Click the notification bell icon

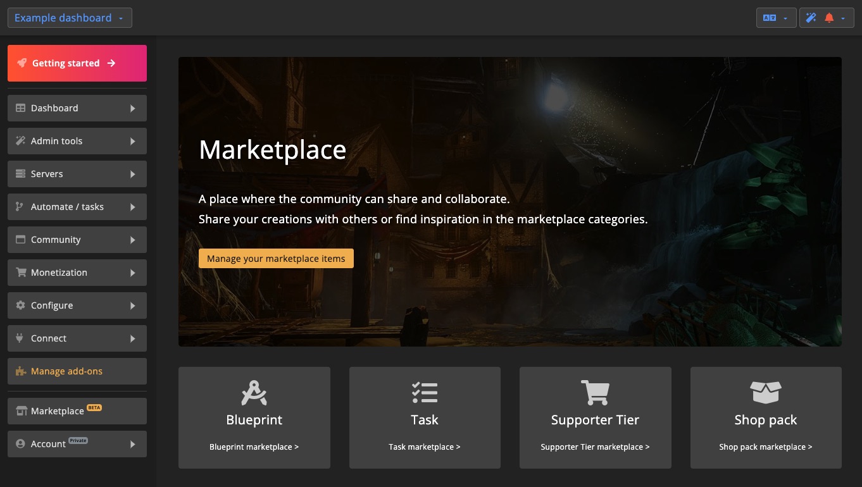click(x=828, y=17)
